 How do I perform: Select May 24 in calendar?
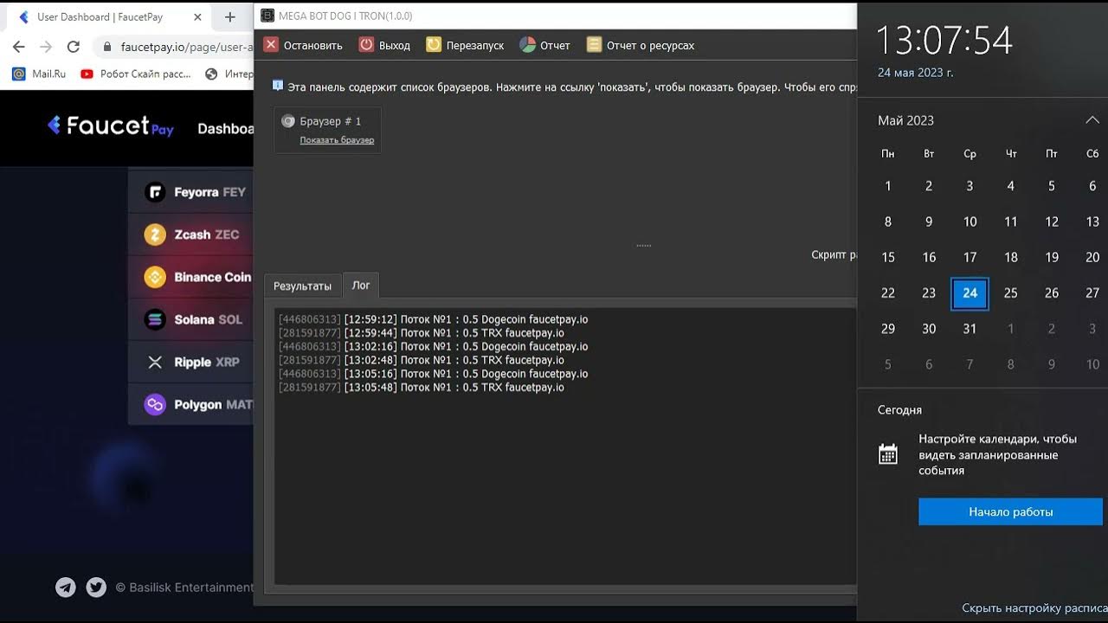pos(969,293)
